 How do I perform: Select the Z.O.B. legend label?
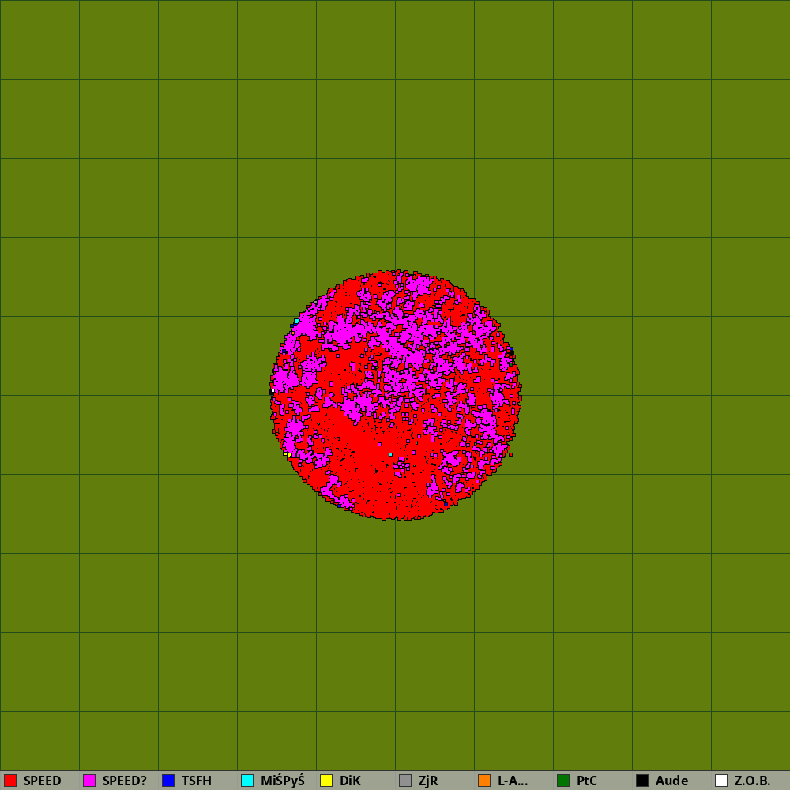click(753, 781)
